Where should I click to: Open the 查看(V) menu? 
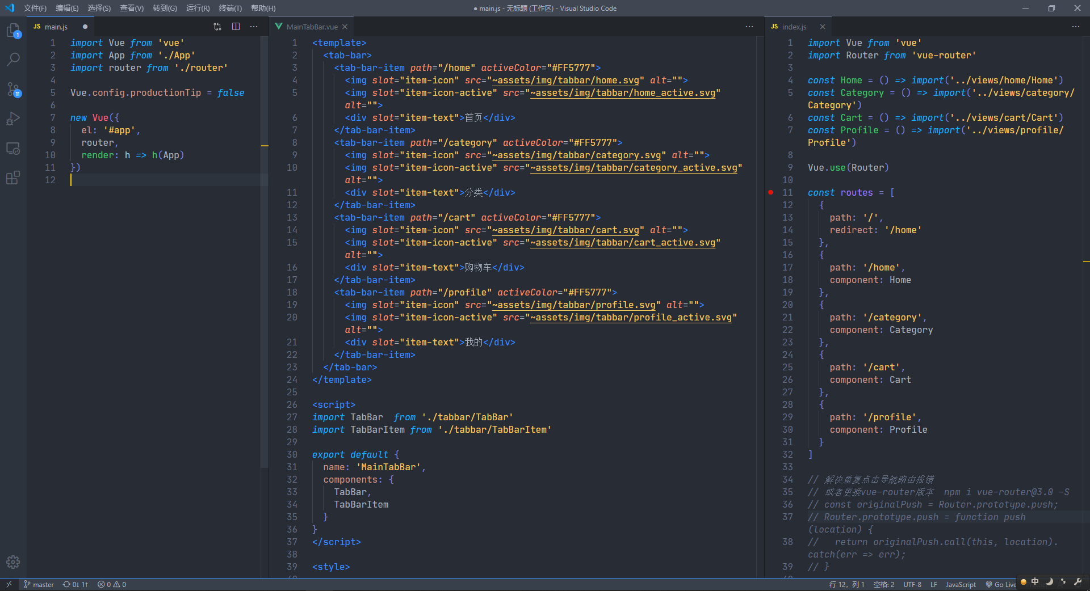coord(132,8)
